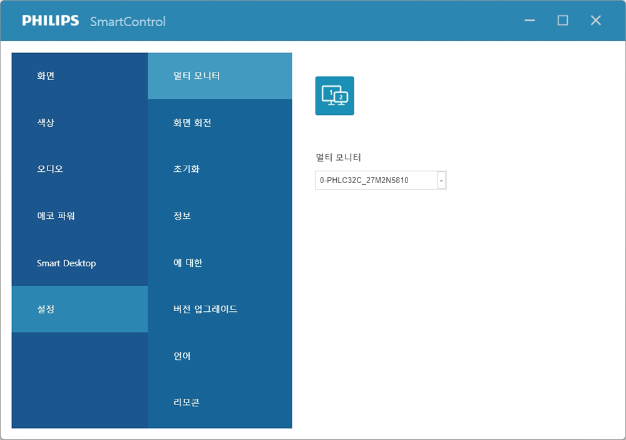Screen dimensions: 626x440
Task: Close the SmartControl window
Action: coord(596,21)
